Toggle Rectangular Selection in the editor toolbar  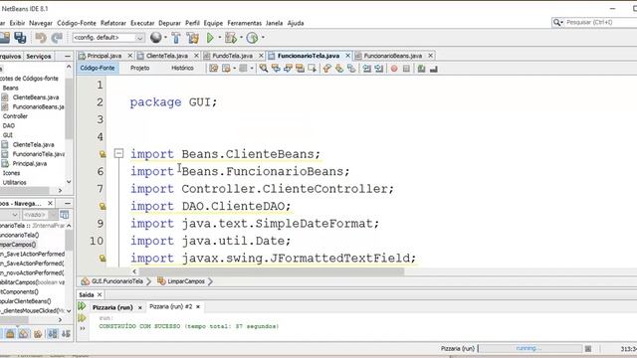[x=312, y=69]
